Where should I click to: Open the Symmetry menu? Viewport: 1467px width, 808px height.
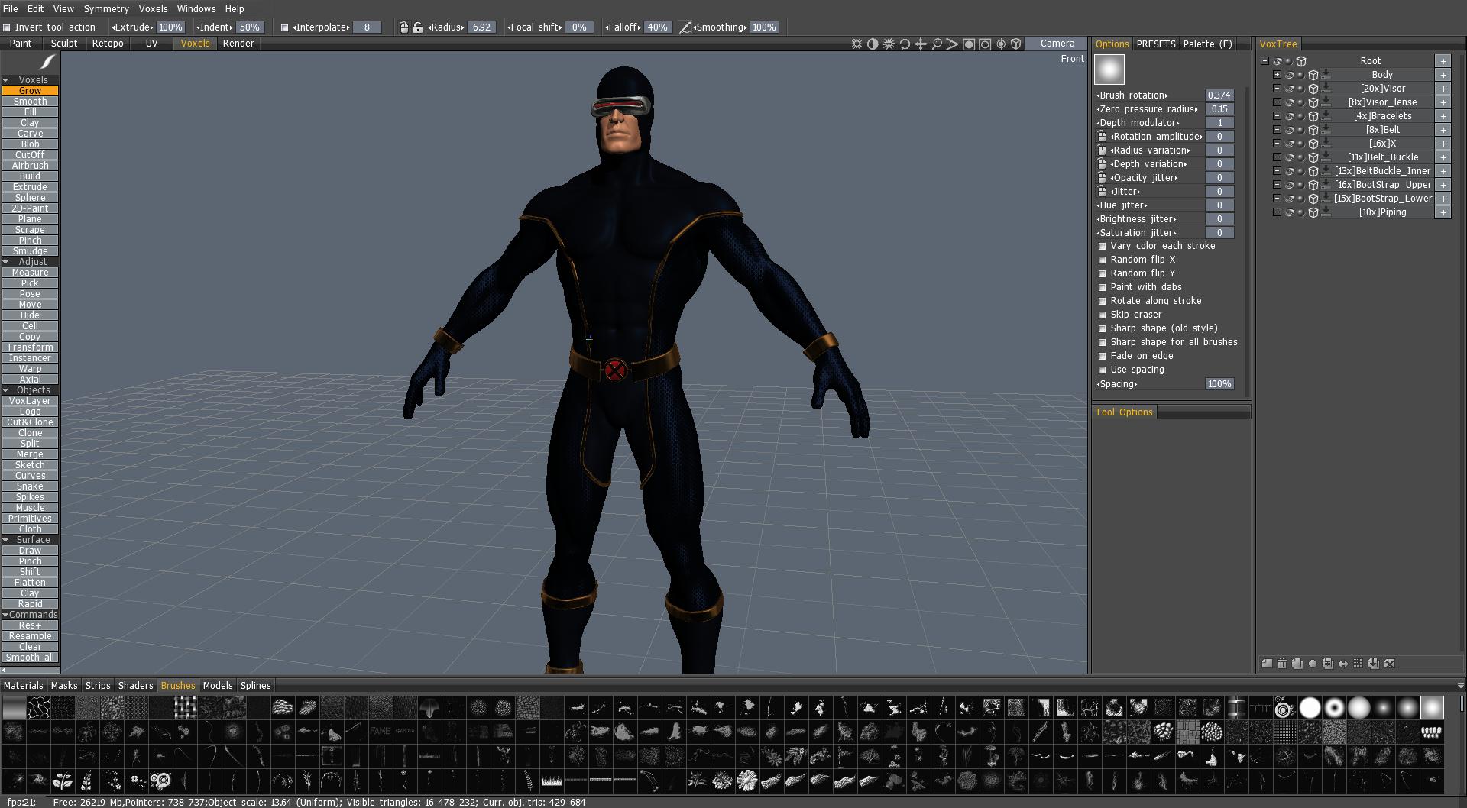(106, 8)
